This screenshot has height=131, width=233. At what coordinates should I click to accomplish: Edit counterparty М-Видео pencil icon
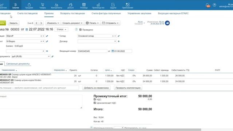tap(47, 41)
